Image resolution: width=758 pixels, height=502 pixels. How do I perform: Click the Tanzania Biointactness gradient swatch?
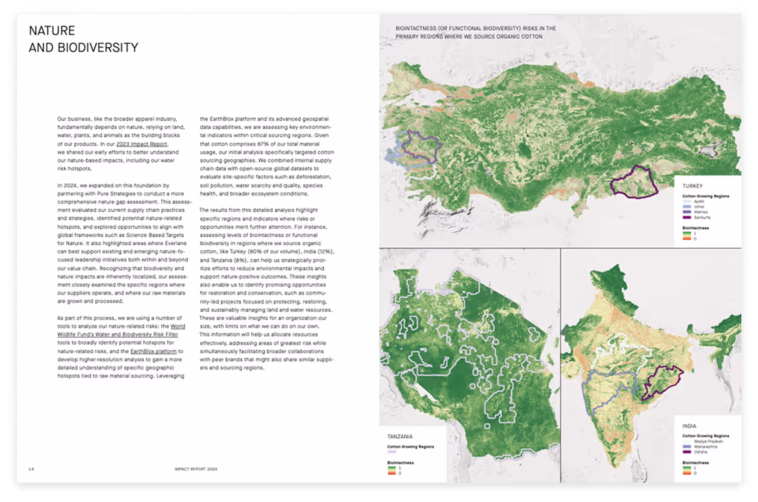click(391, 471)
